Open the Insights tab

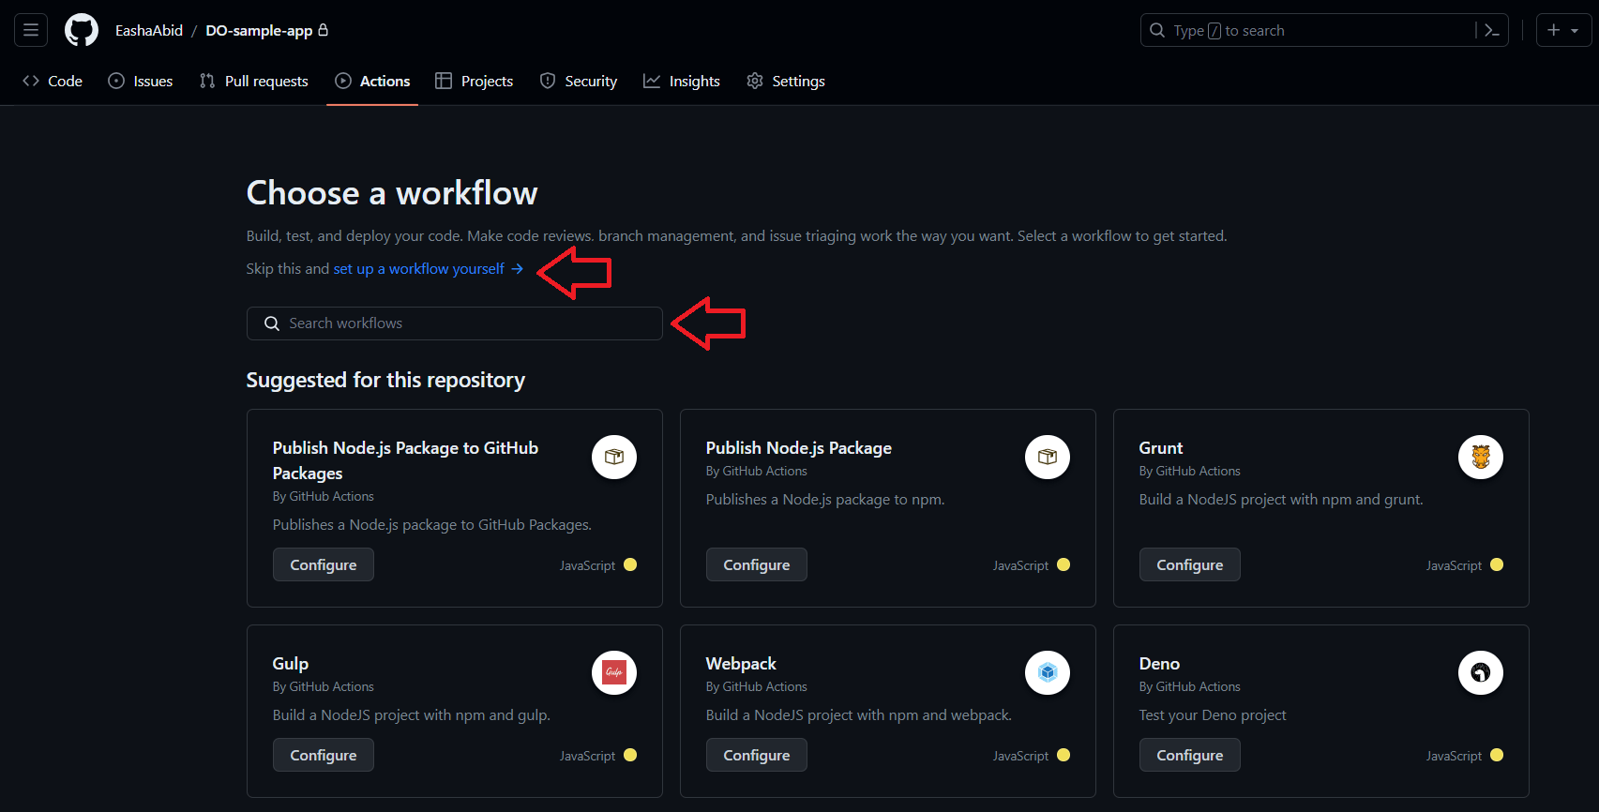[682, 81]
